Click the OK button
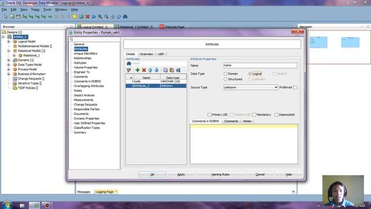371x209 pixels. tap(152, 174)
